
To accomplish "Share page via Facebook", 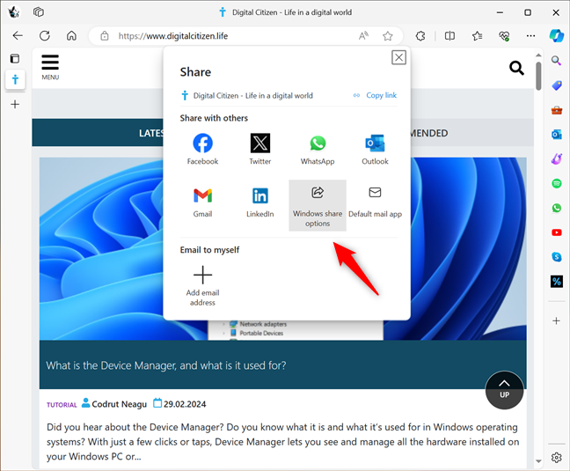I will coord(202,149).
